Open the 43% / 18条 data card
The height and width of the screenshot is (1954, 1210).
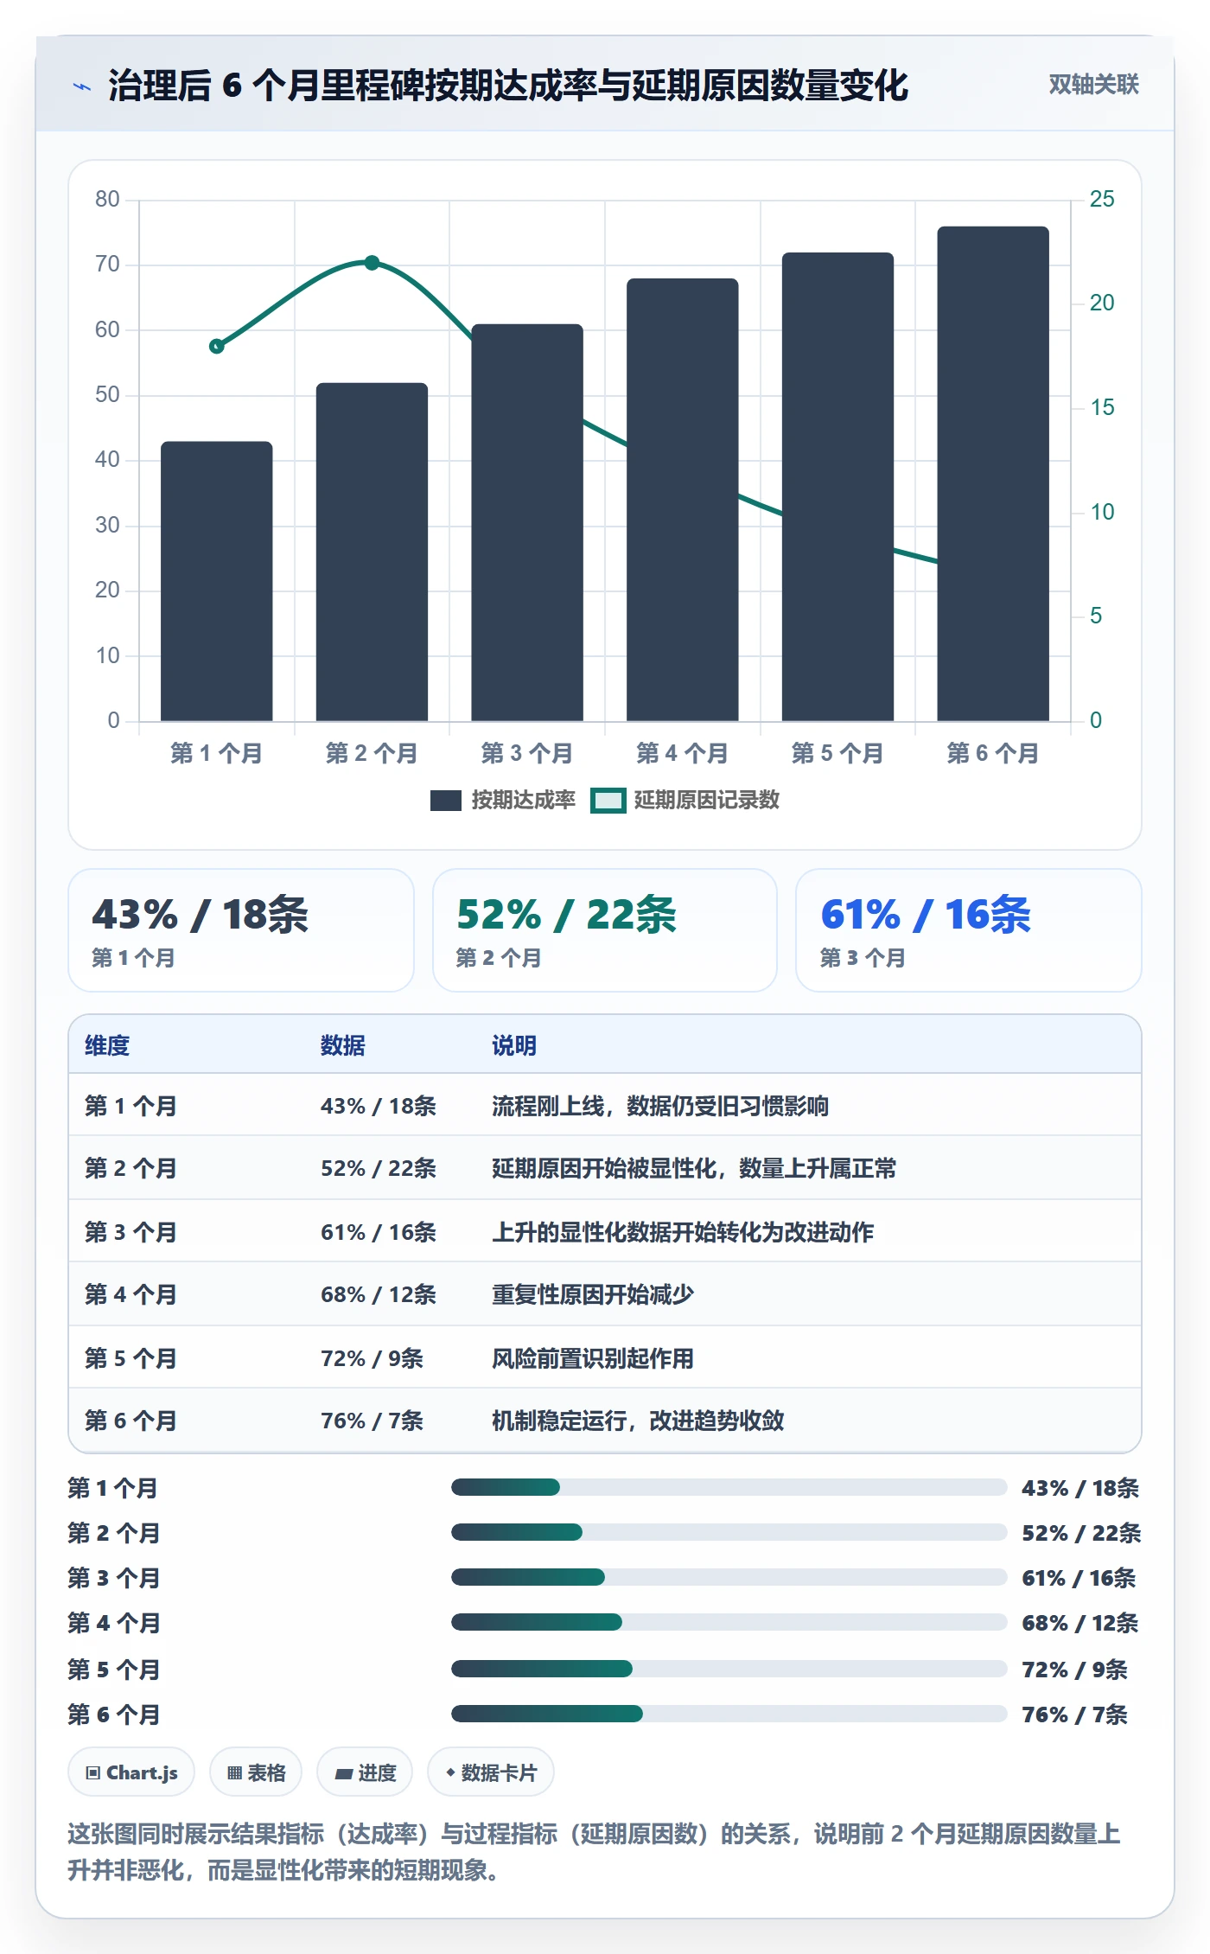(x=241, y=930)
